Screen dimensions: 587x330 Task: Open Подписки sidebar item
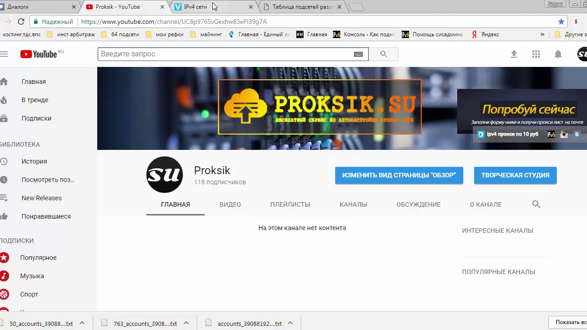(36, 118)
